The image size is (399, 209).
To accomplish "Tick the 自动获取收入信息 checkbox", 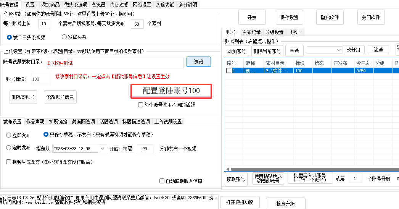I will (162, 181).
